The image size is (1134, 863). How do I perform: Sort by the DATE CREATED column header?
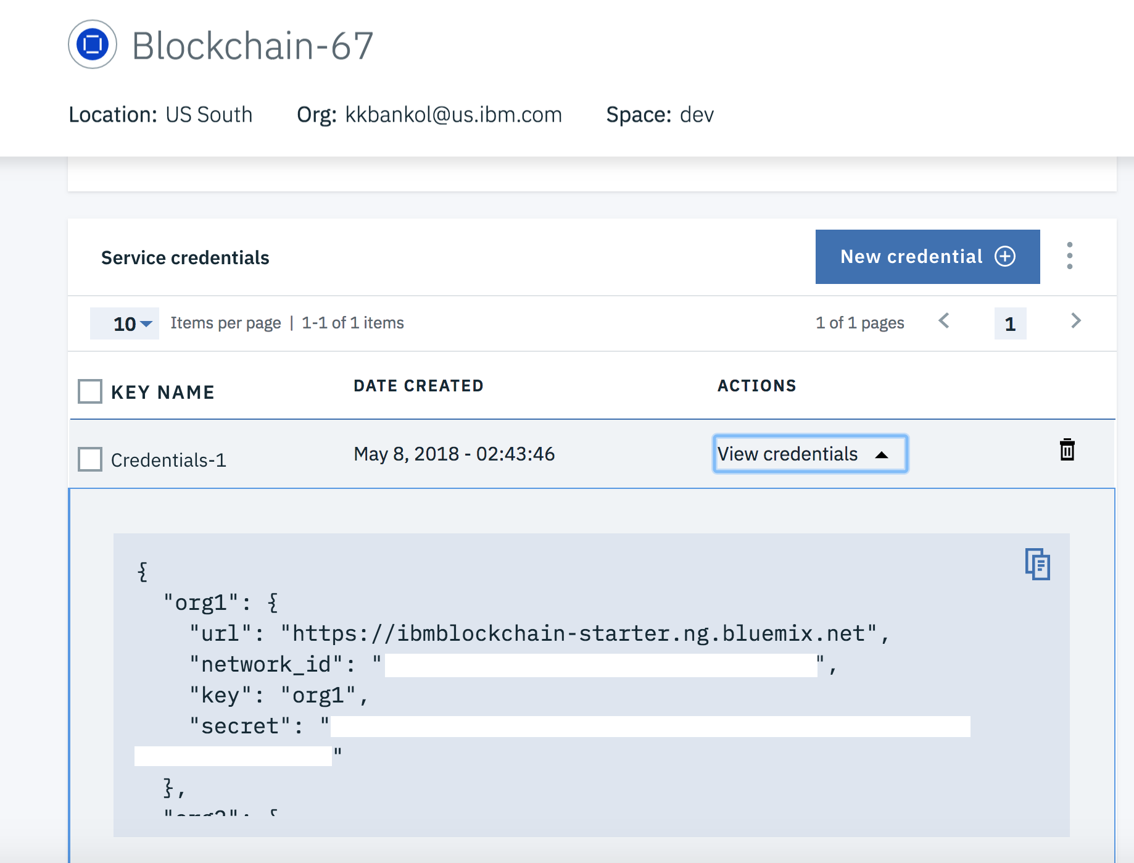point(418,386)
